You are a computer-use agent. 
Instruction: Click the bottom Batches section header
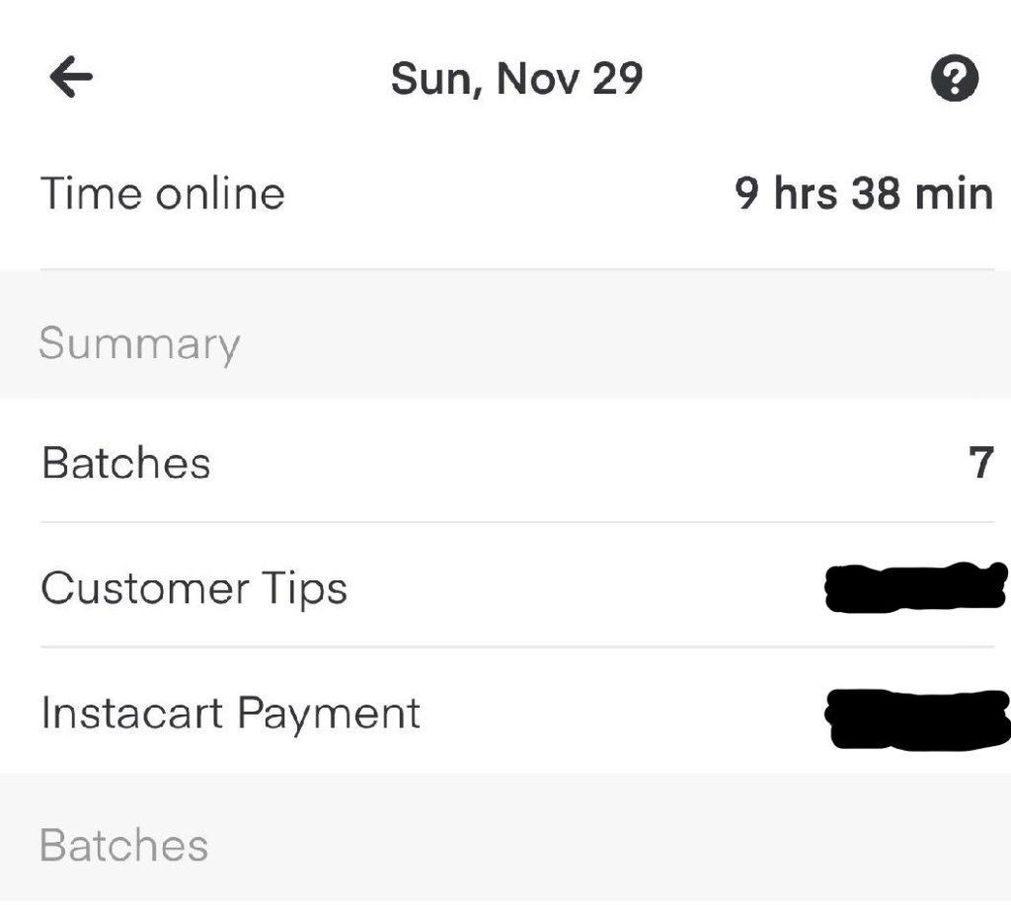pos(124,846)
